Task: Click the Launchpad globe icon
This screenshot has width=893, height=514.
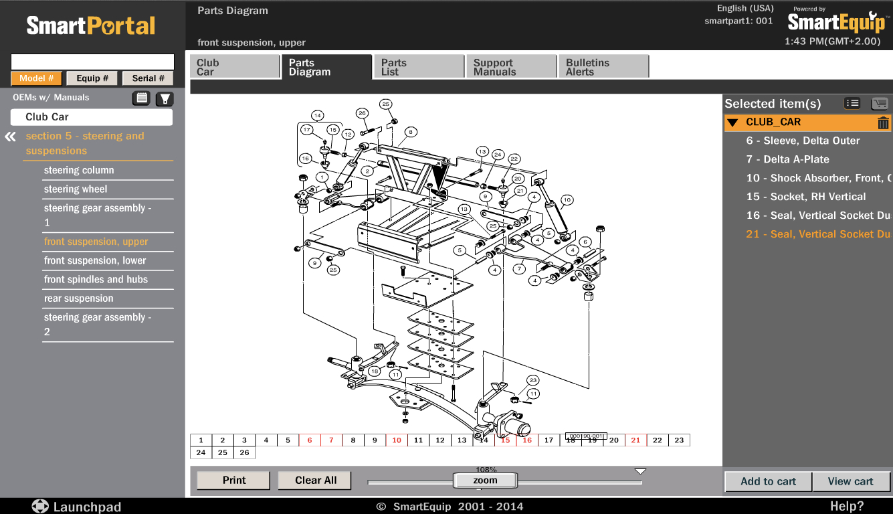Action: [x=39, y=507]
